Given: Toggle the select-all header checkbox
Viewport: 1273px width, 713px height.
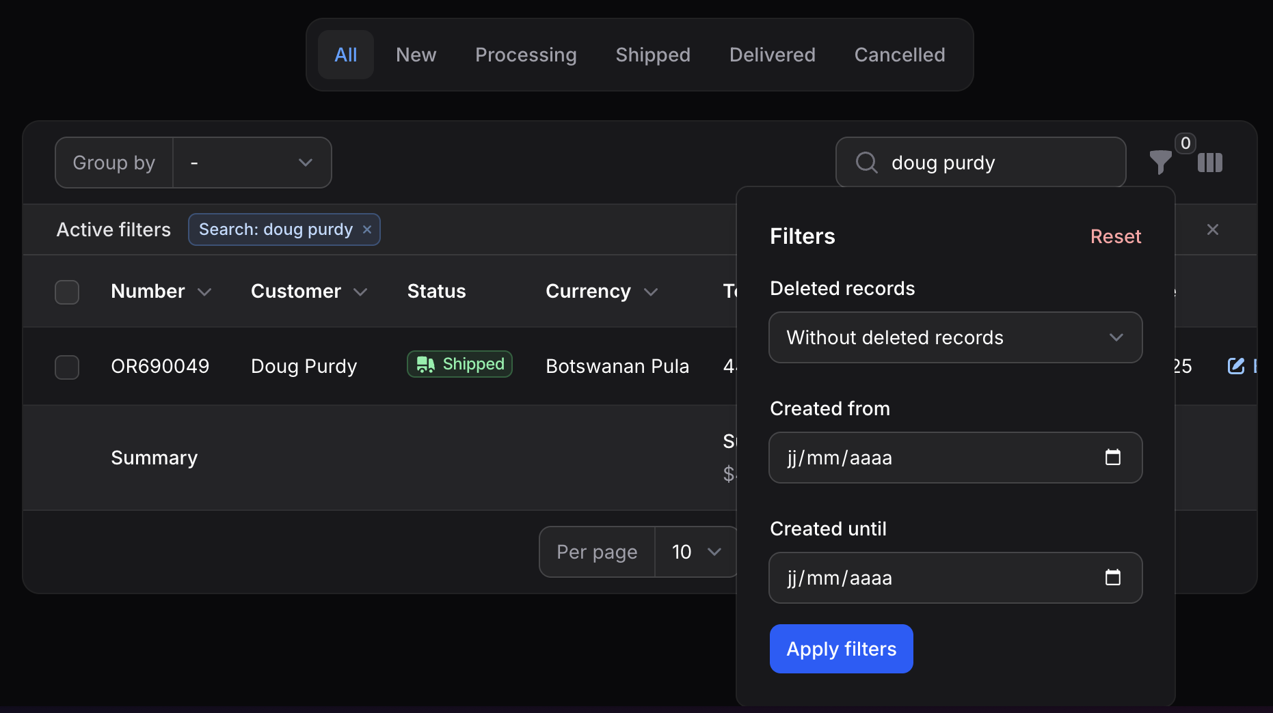Looking at the screenshot, I should (67, 292).
